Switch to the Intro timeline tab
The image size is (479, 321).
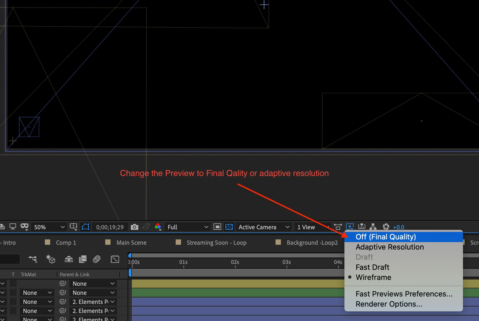tap(9, 243)
